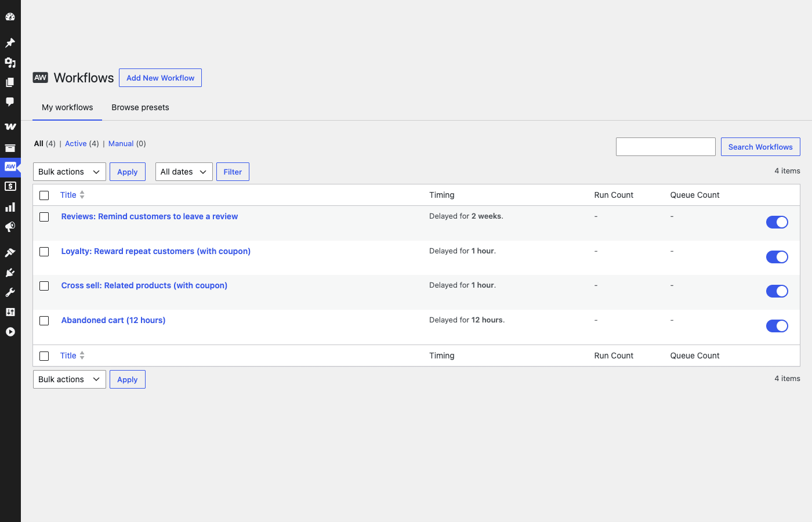Turn off Abandoned cart workflow toggle
This screenshot has width=812, height=522.
pos(777,326)
